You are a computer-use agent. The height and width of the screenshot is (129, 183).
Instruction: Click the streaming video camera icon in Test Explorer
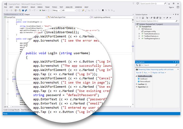137,69
